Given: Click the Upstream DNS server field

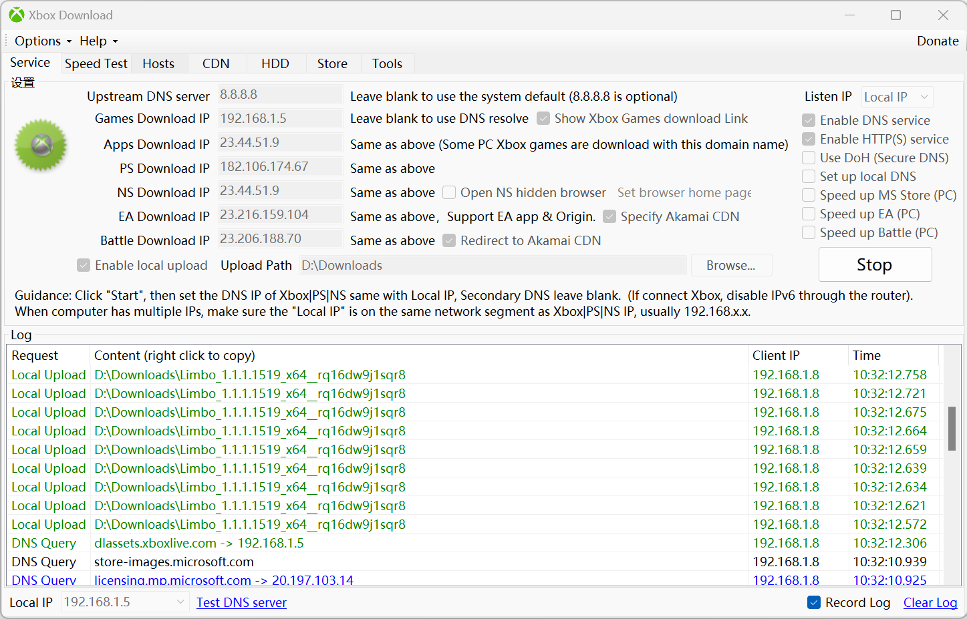Looking at the screenshot, I should click(x=280, y=95).
